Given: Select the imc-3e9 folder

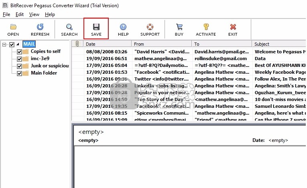Looking at the screenshot, I should (x=40, y=59).
